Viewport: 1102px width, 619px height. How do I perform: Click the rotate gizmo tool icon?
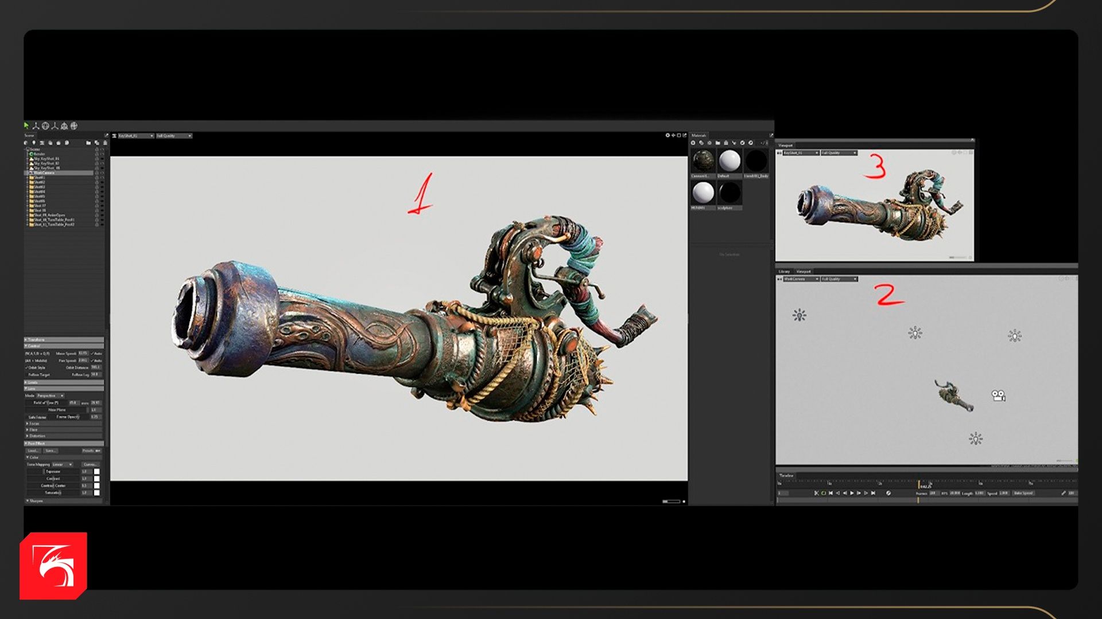pos(45,126)
